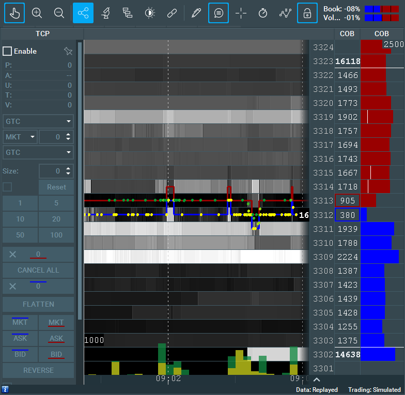Viewport: 405px width, 395px height.
Task: Click 'Trading: Simulated' status text
Action: (x=374, y=389)
